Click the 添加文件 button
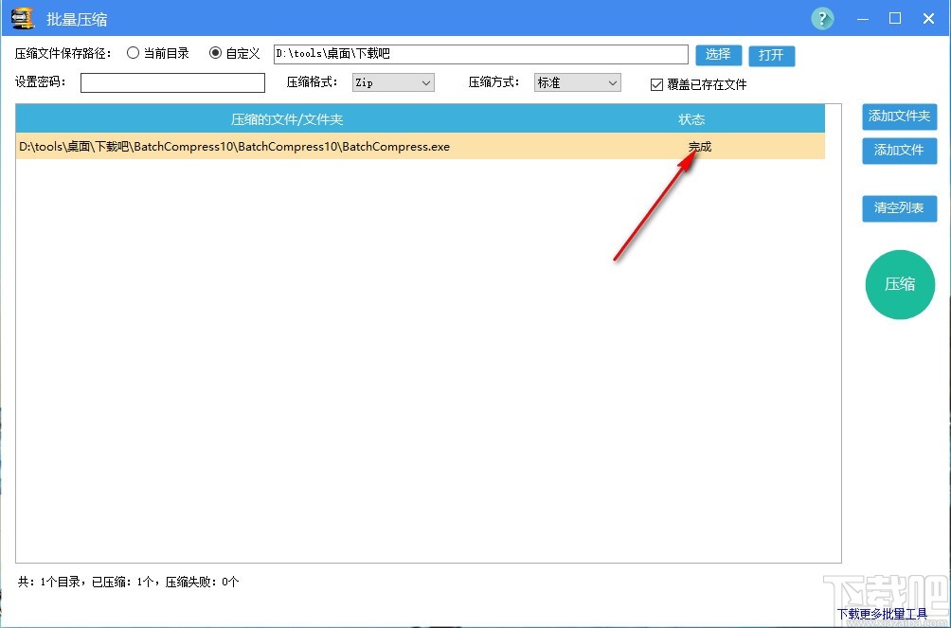The image size is (951, 628). [x=900, y=151]
